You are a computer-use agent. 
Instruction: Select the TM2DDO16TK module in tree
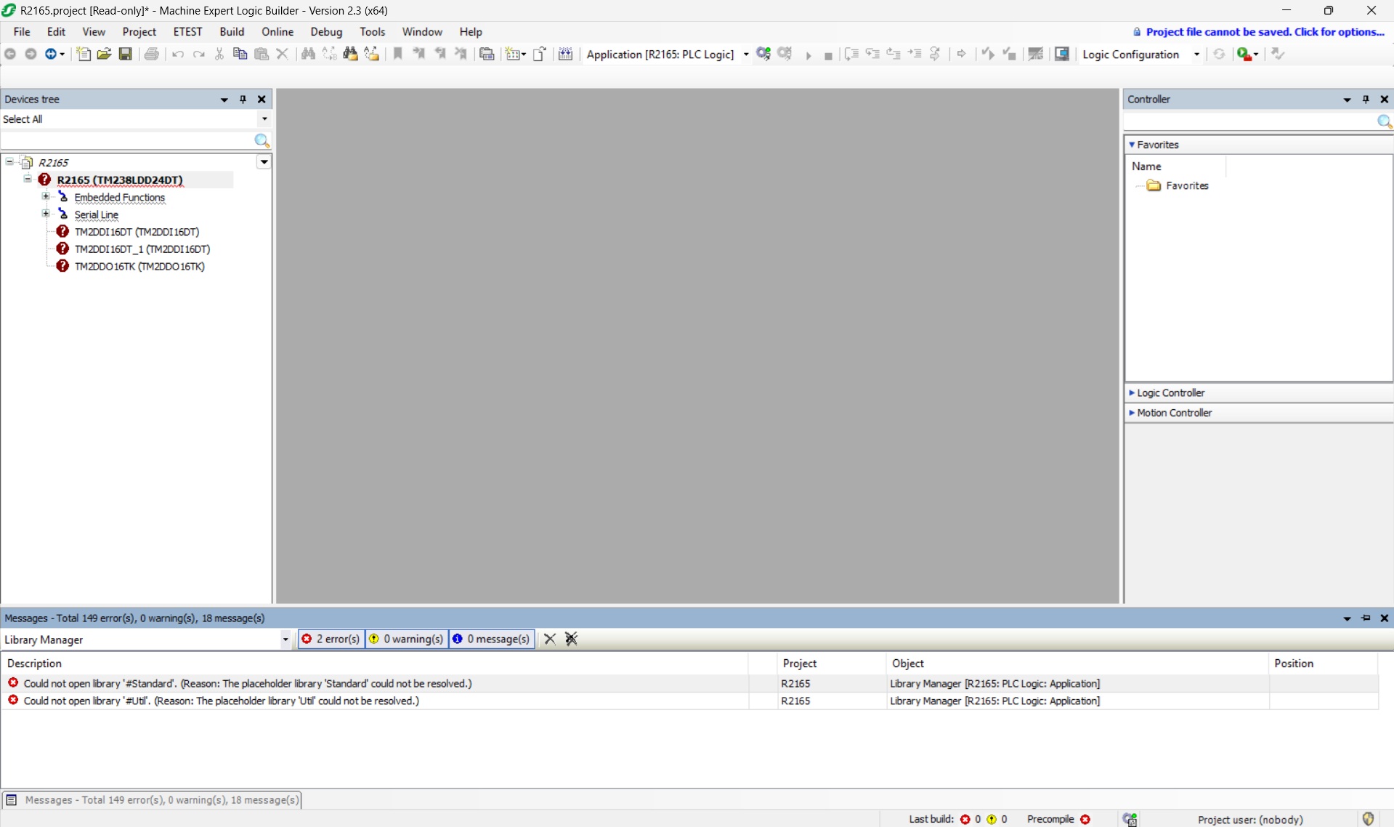[139, 267]
